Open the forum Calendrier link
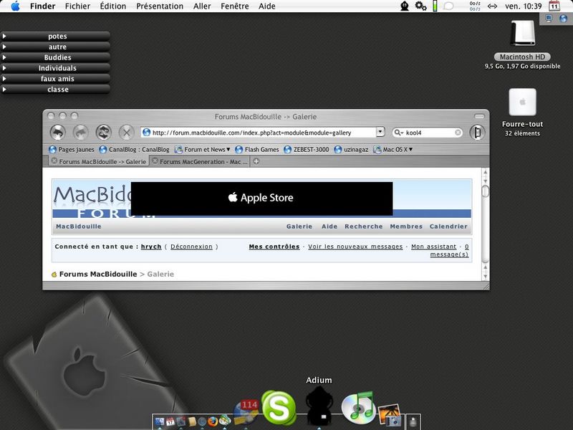The image size is (573, 430). tap(448, 226)
